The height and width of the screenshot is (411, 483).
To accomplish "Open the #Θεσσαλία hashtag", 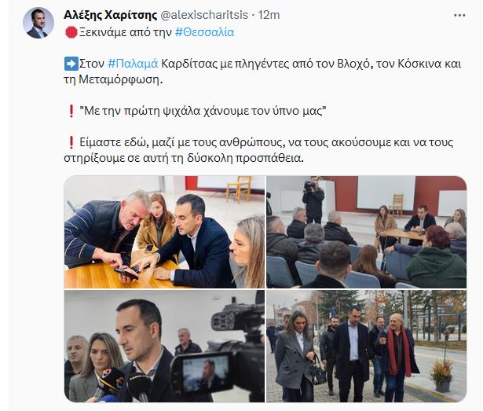I will click(x=204, y=32).
